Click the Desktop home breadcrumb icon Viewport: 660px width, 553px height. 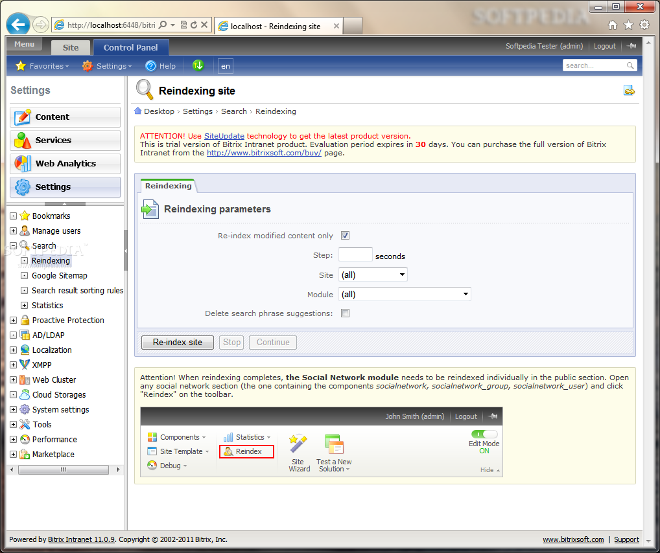pyautogui.click(x=137, y=111)
